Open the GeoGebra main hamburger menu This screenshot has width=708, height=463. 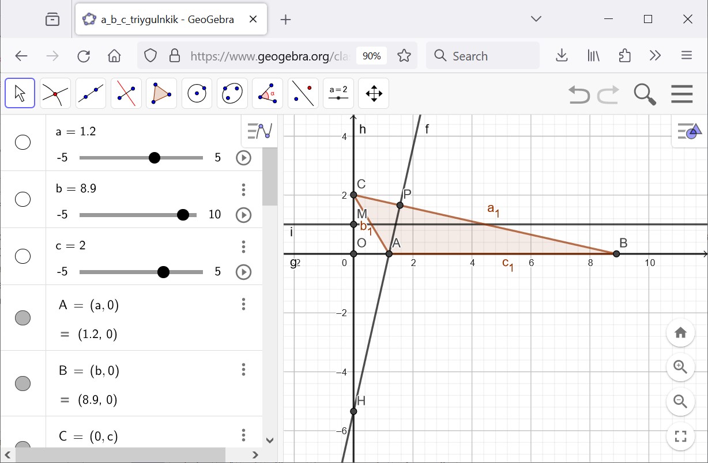(x=682, y=94)
